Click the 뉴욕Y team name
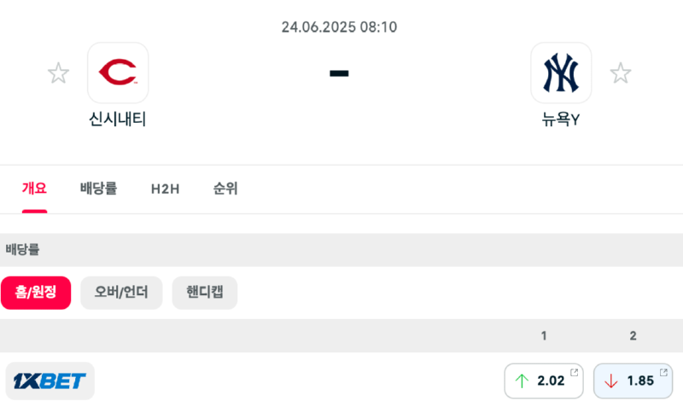 tap(561, 119)
